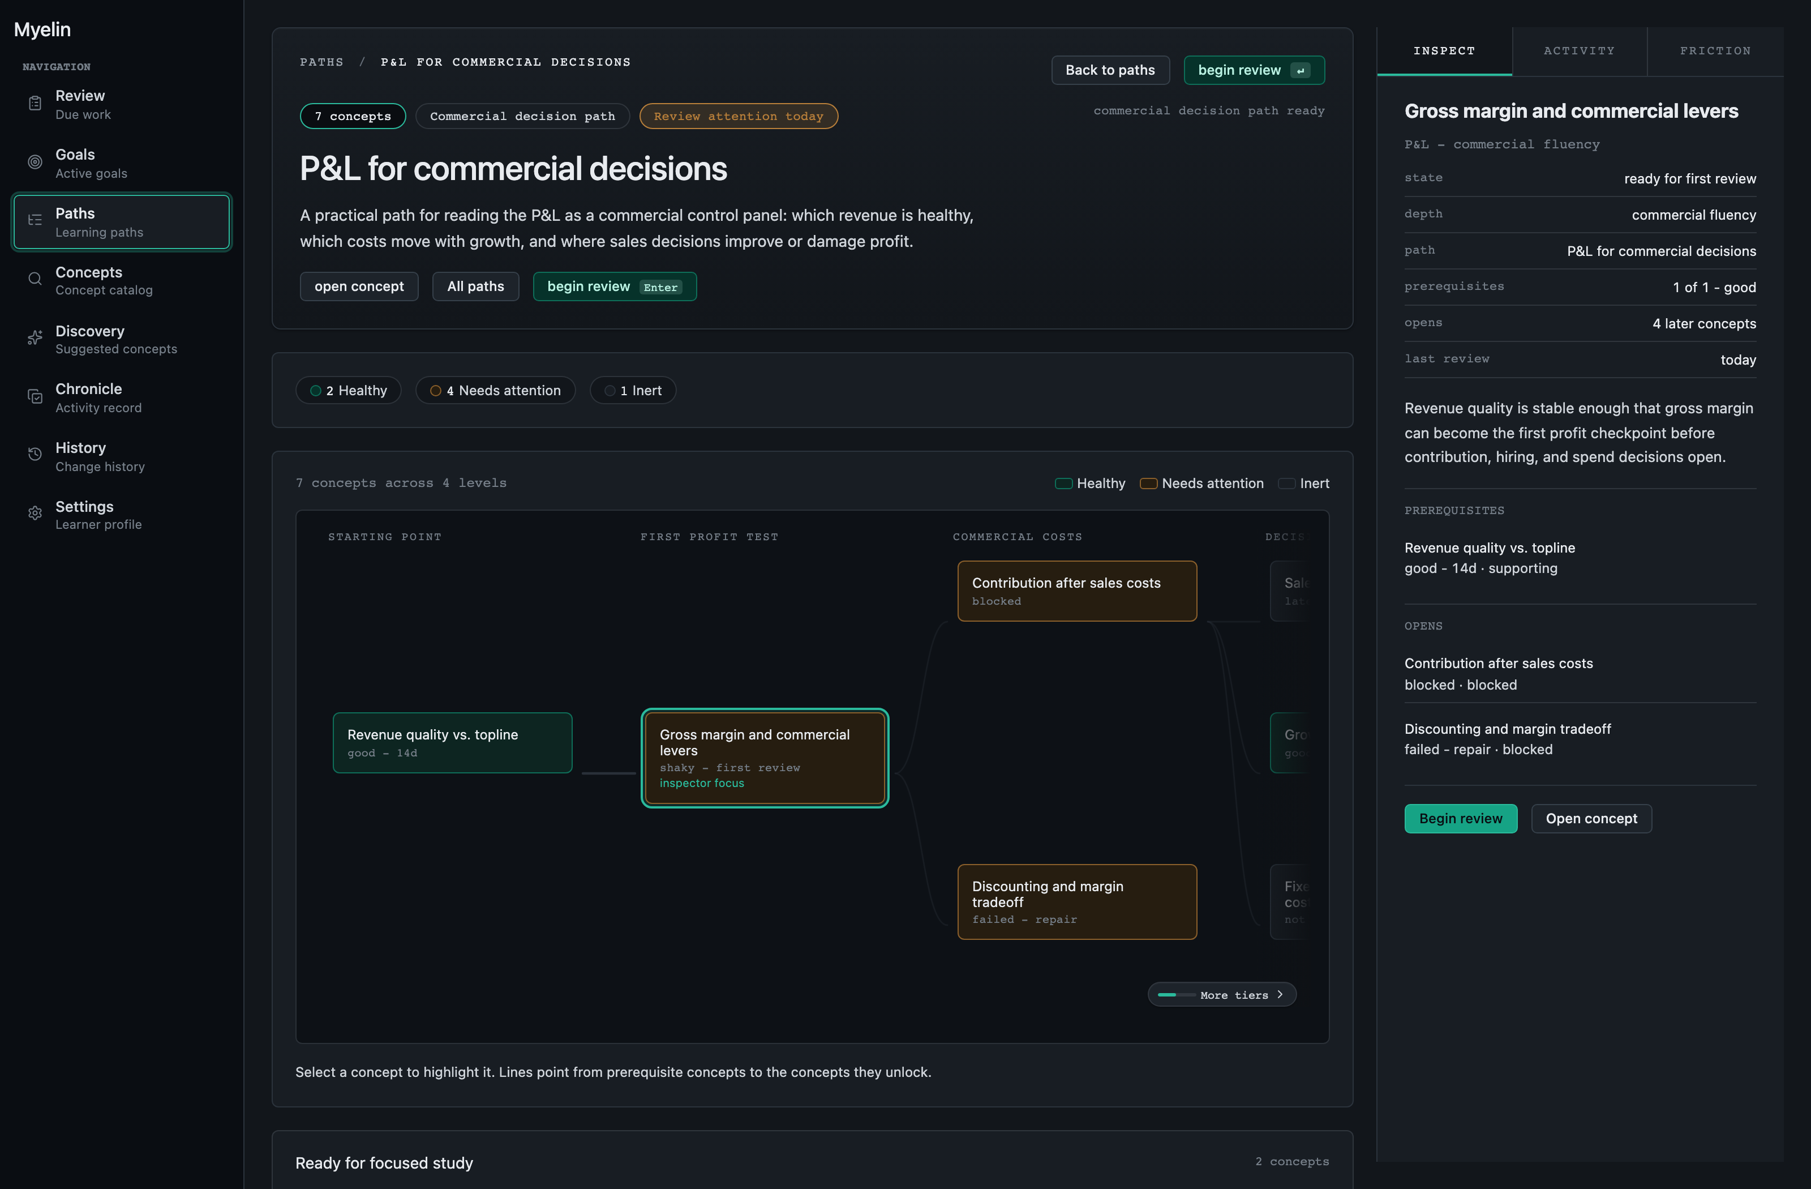1811x1189 pixels.
Task: Open History change history
Action: 122,456
